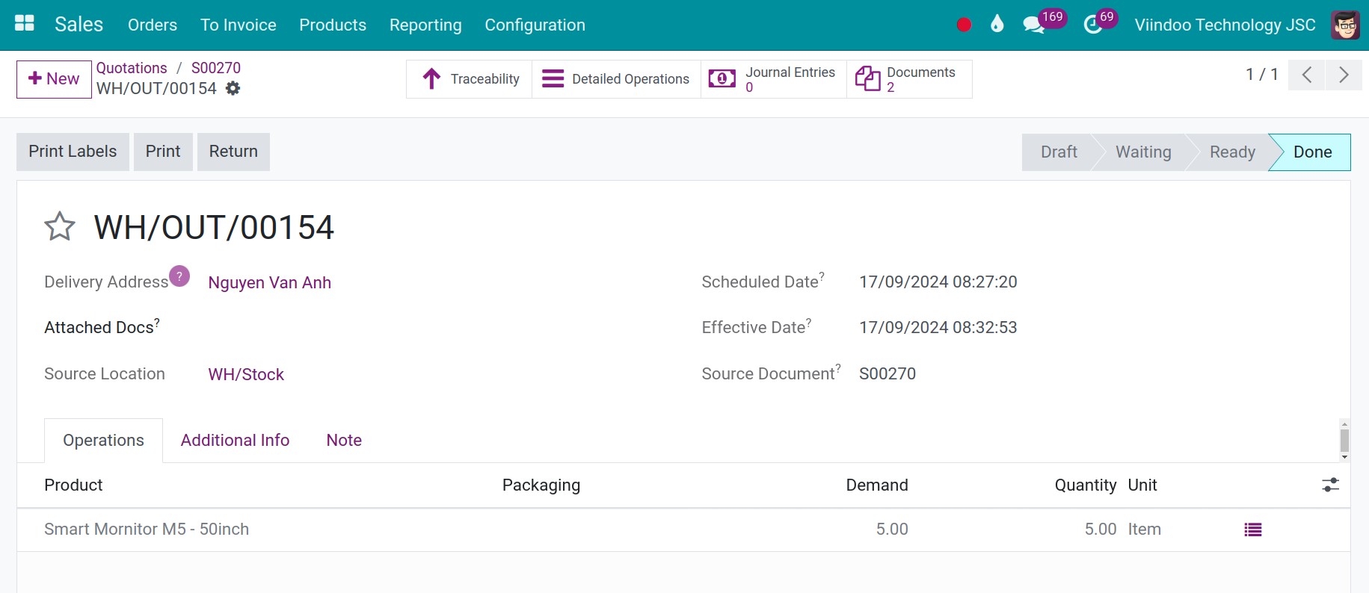Switch to Additional Info tab
This screenshot has width=1369, height=593.
coord(235,441)
